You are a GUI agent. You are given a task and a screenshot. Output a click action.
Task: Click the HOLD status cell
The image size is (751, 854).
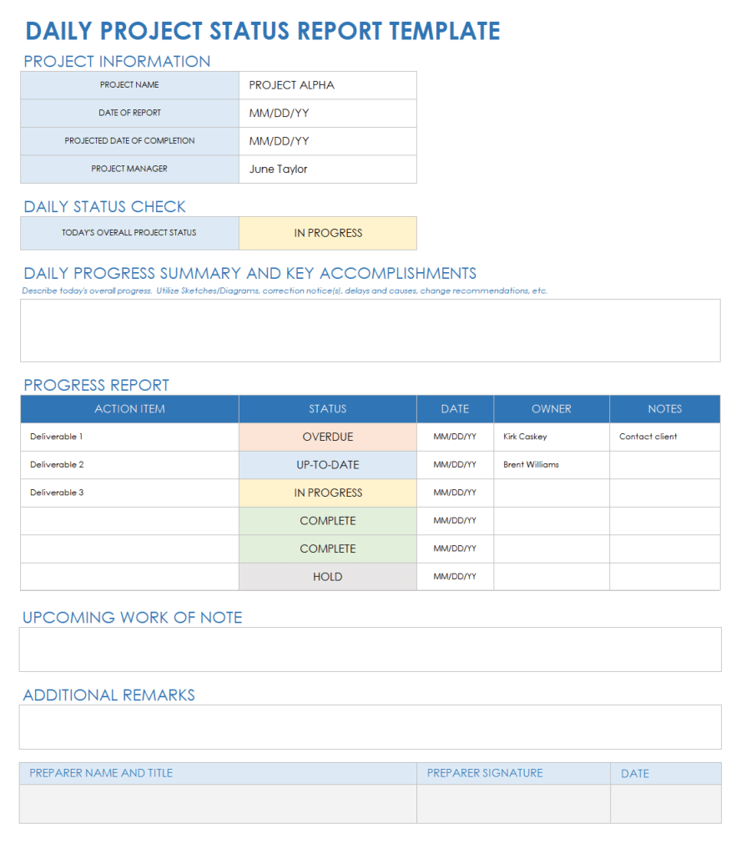[x=327, y=576]
